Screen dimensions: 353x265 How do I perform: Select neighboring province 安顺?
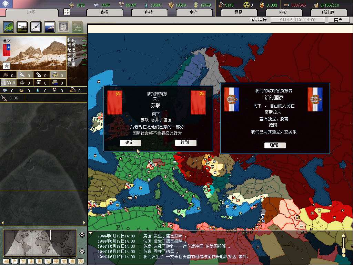pyautogui.click(x=72, y=55)
